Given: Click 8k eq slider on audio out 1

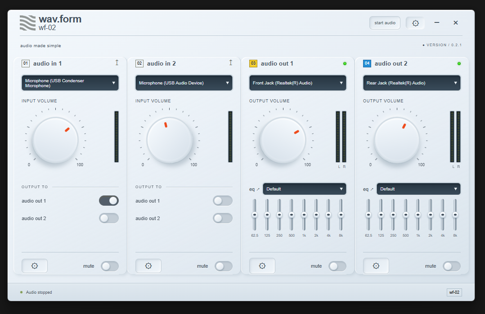Looking at the screenshot, I should [341, 215].
